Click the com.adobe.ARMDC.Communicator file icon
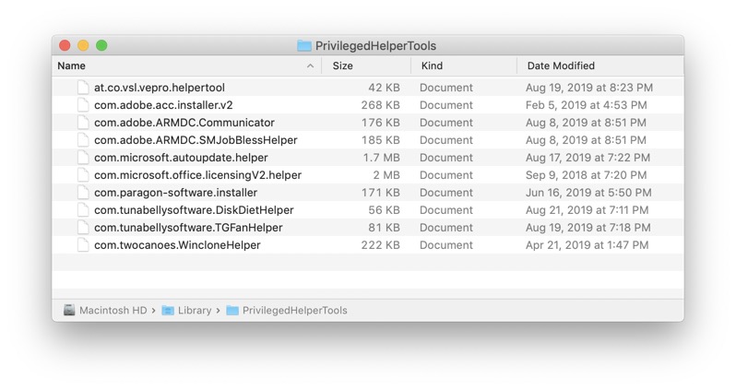Screen dimensions: 736x390 click(83, 123)
